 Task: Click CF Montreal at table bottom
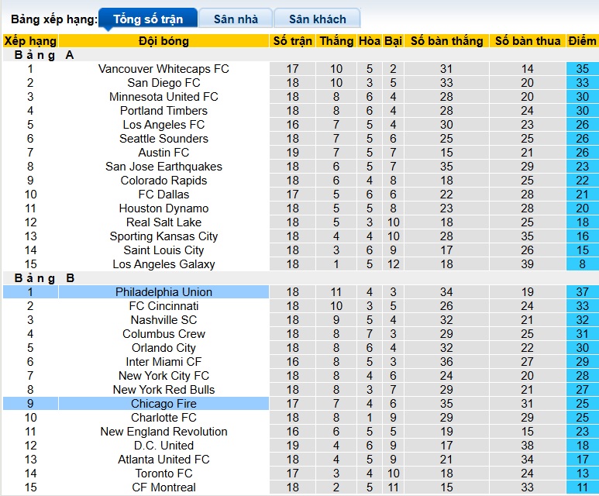point(164,487)
